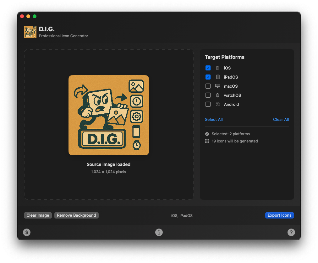
Task: Click the loaded source image preview
Action: tap(109, 115)
